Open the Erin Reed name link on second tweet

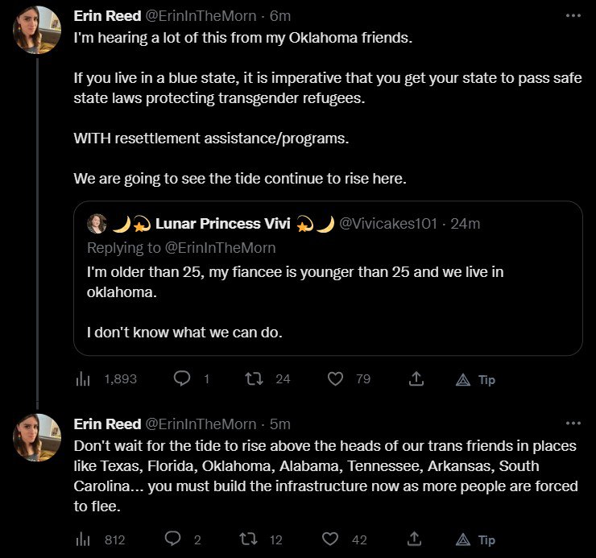pos(107,424)
